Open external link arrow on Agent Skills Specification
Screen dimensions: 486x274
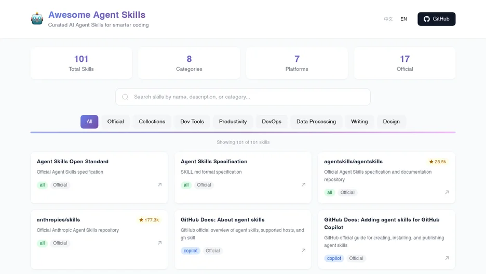coord(303,185)
